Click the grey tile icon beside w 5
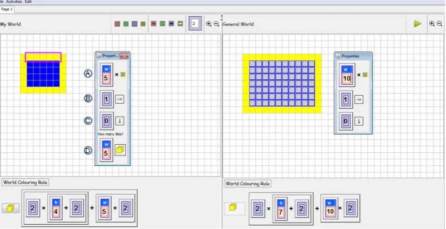Image resolution: width=446 pixels, height=229 pixels. (122, 75)
